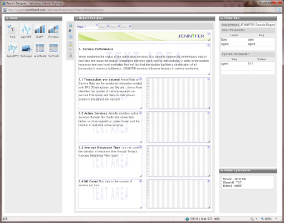284x223 pixels.
Task: Click the new page icon in the vertical toolbar
Action: pyautogui.click(x=71, y=25)
